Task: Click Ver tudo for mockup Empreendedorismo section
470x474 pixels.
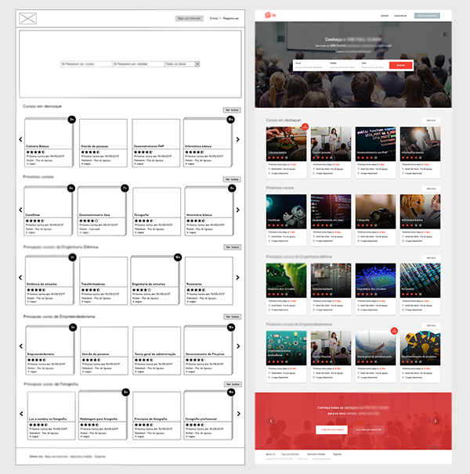Action: (x=431, y=325)
